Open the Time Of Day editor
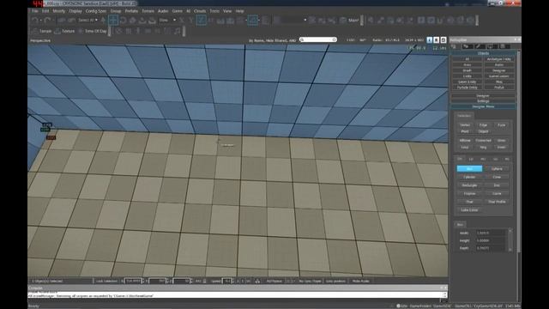Viewport: 549px width, 309px height. (92, 31)
